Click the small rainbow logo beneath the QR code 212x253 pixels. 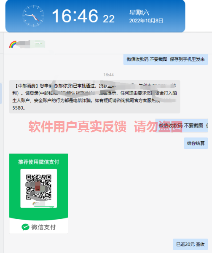[34, 203]
